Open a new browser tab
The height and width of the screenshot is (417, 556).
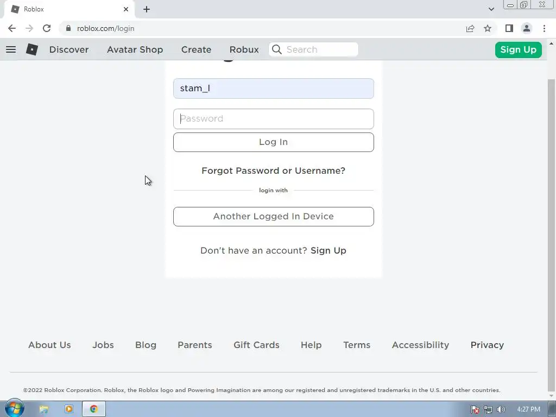147,9
